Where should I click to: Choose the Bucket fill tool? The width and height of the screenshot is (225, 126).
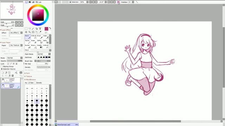tap(28, 47)
